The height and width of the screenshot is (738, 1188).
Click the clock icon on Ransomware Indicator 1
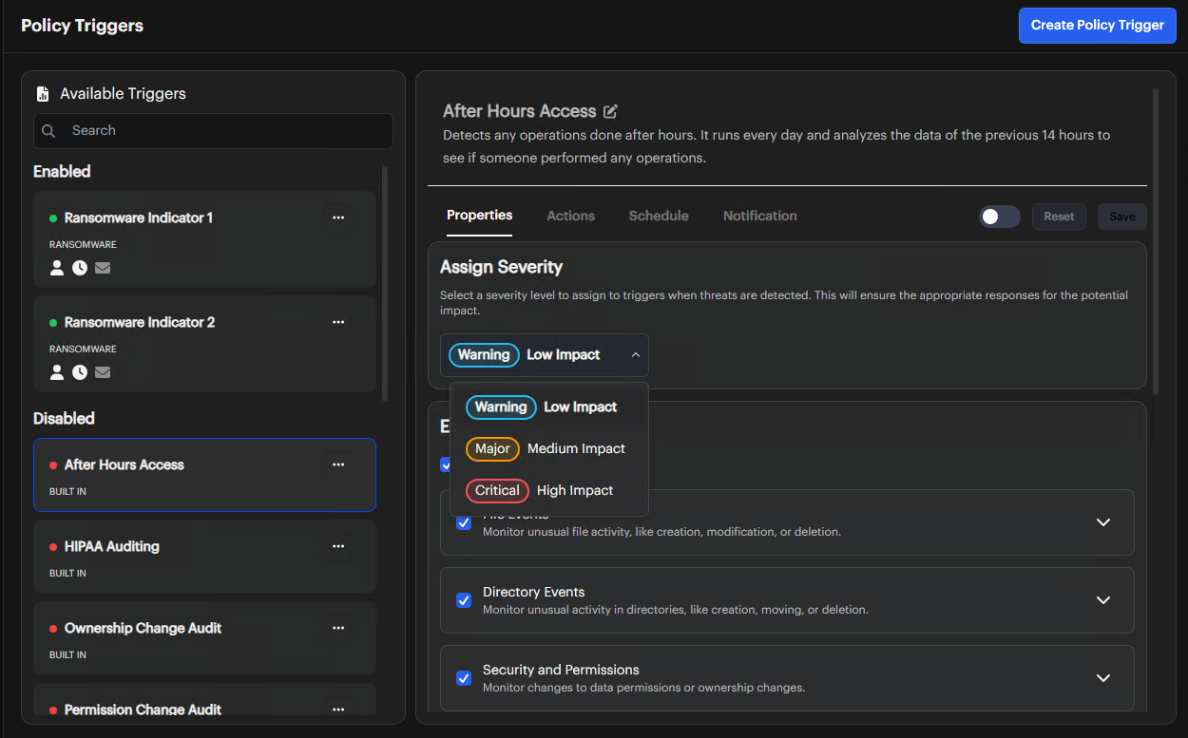coord(80,268)
